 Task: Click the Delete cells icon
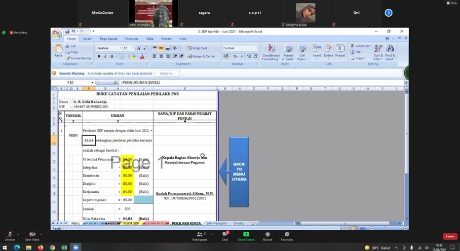(x=329, y=51)
